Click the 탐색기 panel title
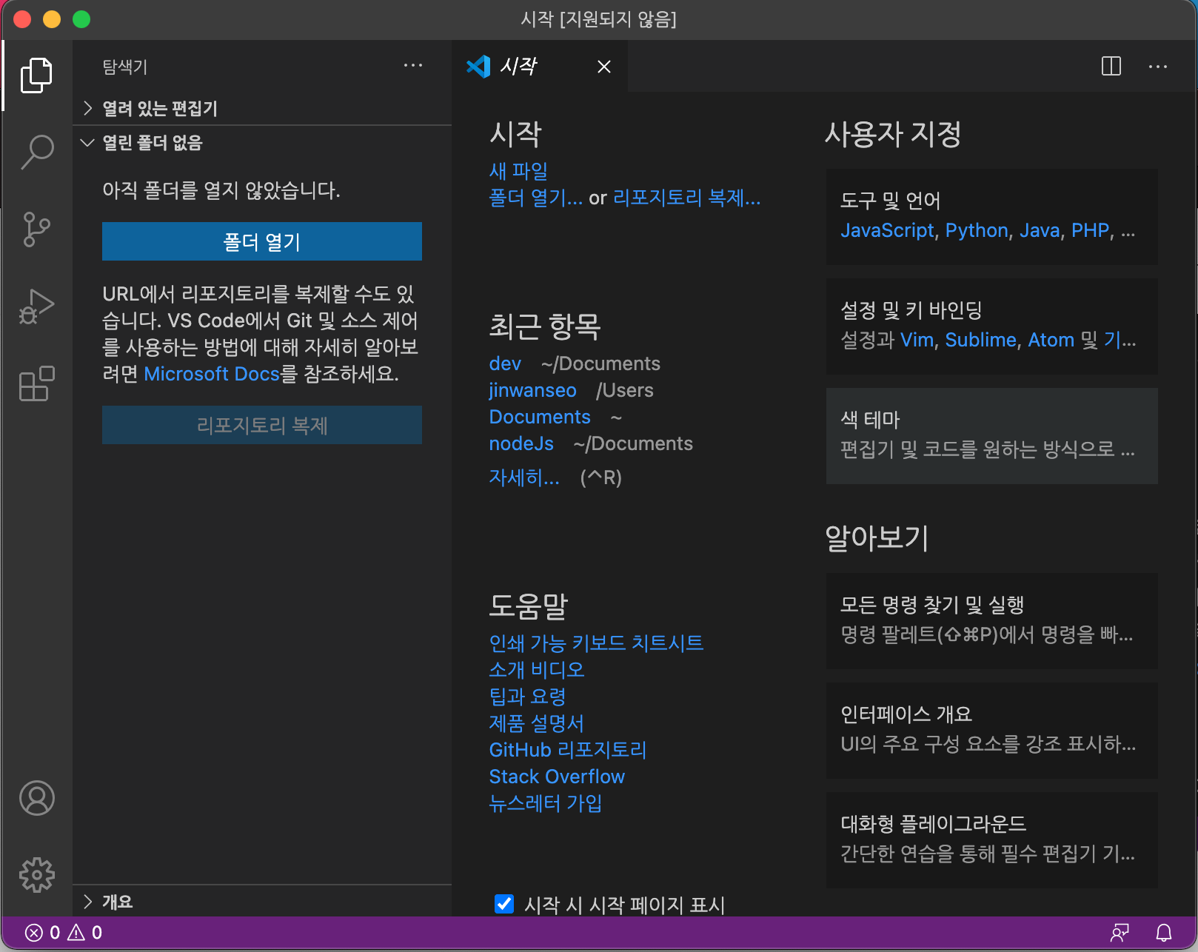Viewport: 1198px width, 952px height. click(x=125, y=67)
